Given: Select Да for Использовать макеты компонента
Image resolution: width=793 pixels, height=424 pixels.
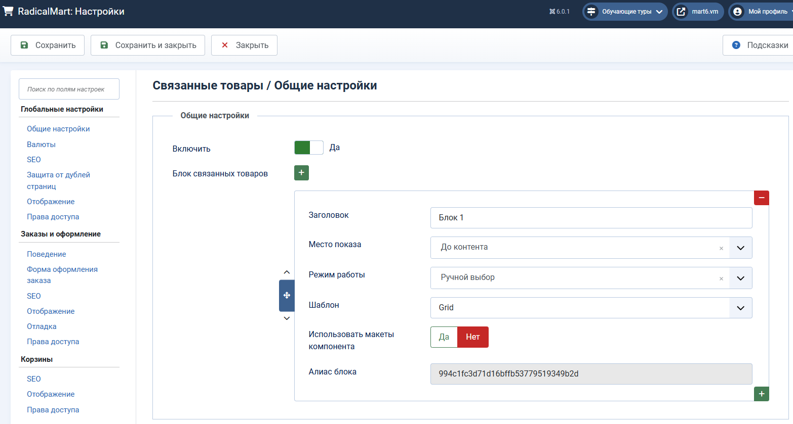Looking at the screenshot, I should [444, 337].
